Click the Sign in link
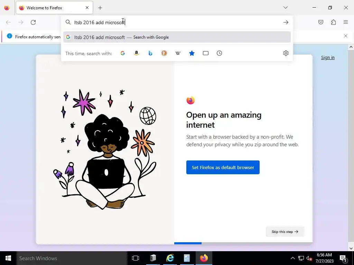The width and height of the screenshot is (354, 265). pos(328,58)
